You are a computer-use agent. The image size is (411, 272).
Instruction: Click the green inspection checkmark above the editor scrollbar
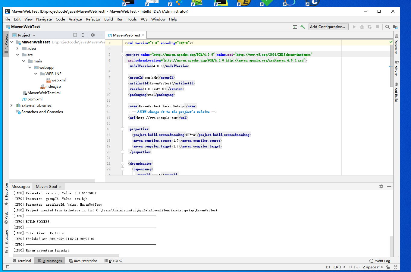coord(391,42)
